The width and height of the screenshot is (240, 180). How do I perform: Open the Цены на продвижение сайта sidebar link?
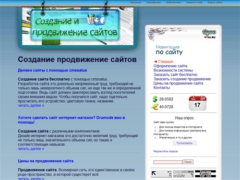pos(178,83)
